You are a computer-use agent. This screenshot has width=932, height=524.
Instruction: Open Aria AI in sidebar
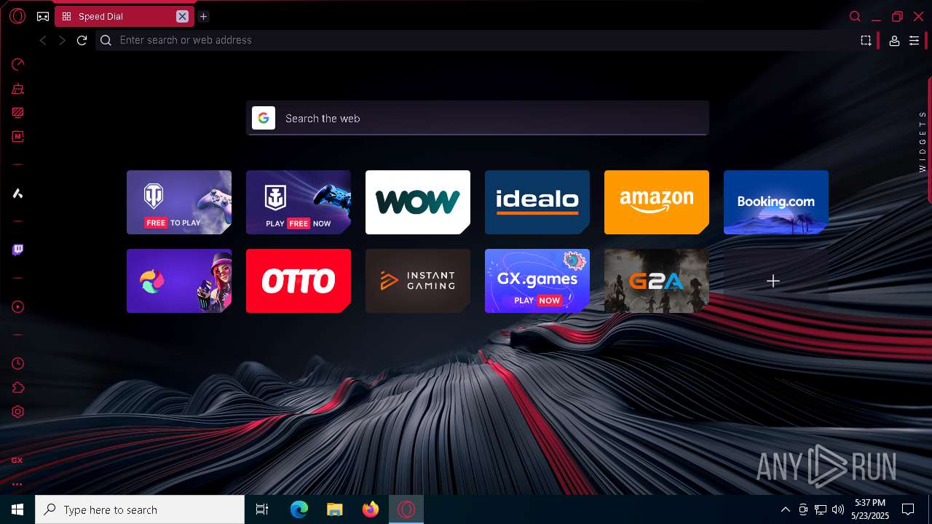(18, 193)
